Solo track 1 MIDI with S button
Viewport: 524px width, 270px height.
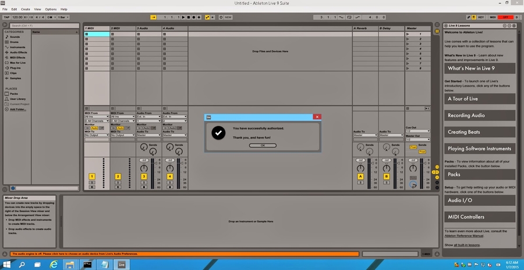pos(91,182)
